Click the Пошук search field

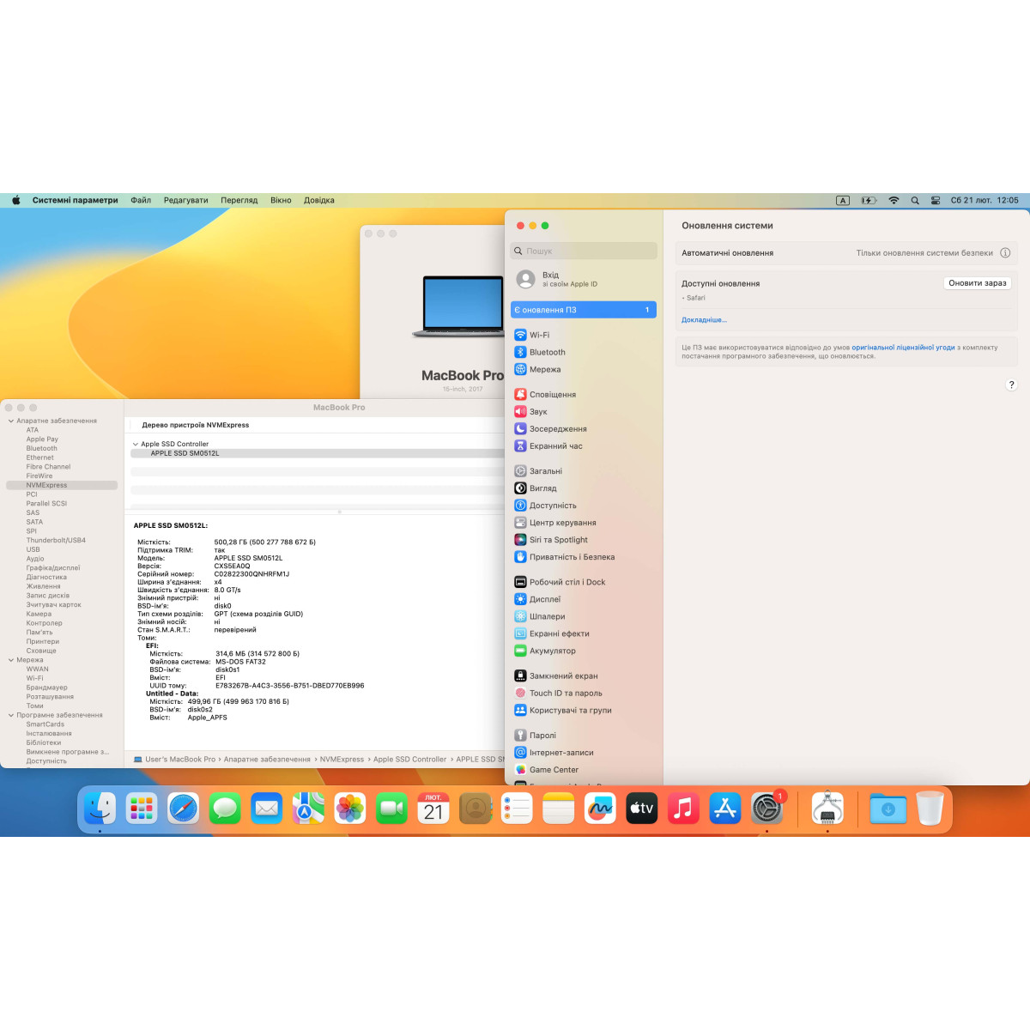[x=584, y=251]
